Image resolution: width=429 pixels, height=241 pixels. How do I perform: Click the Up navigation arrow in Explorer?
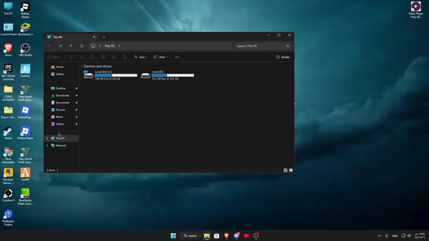click(71, 46)
